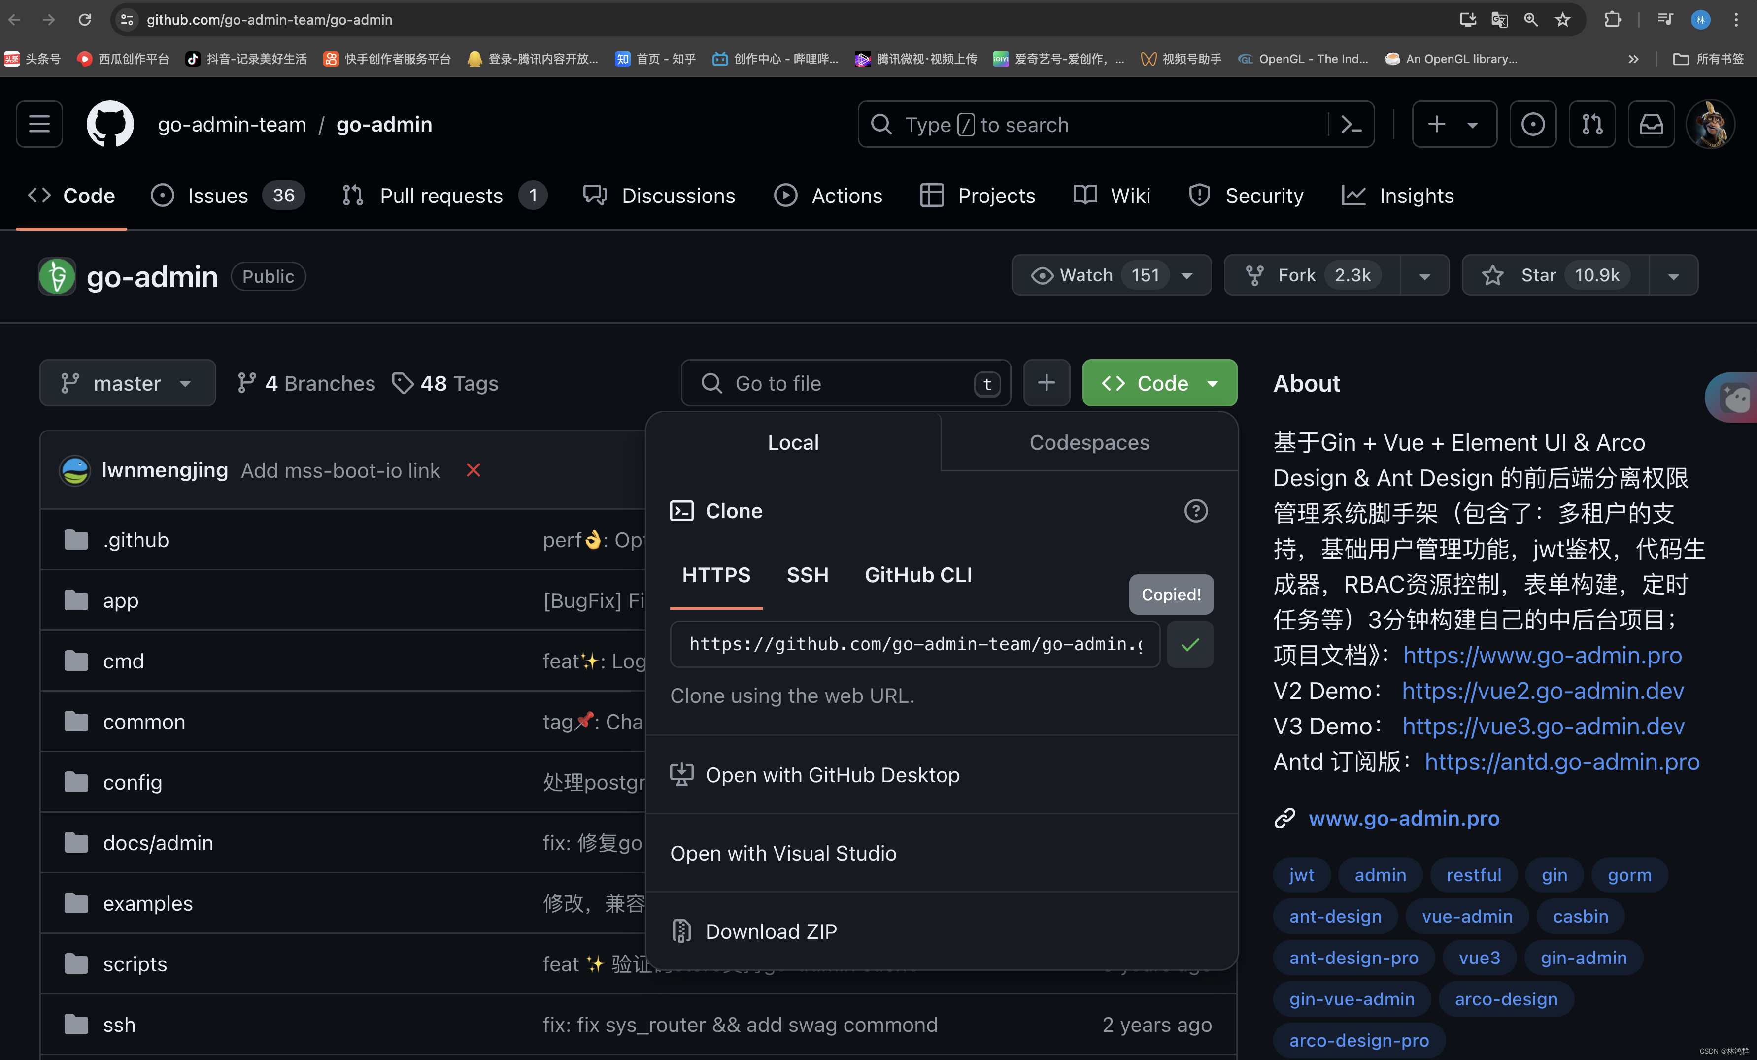The height and width of the screenshot is (1060, 1757).
Task: Expand the Fork options dropdown arrow
Action: [x=1425, y=276]
